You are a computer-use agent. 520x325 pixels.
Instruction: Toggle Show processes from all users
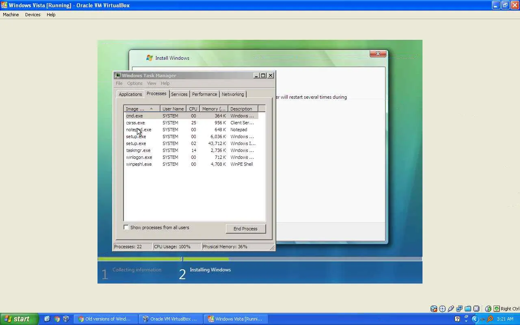pyautogui.click(x=126, y=227)
